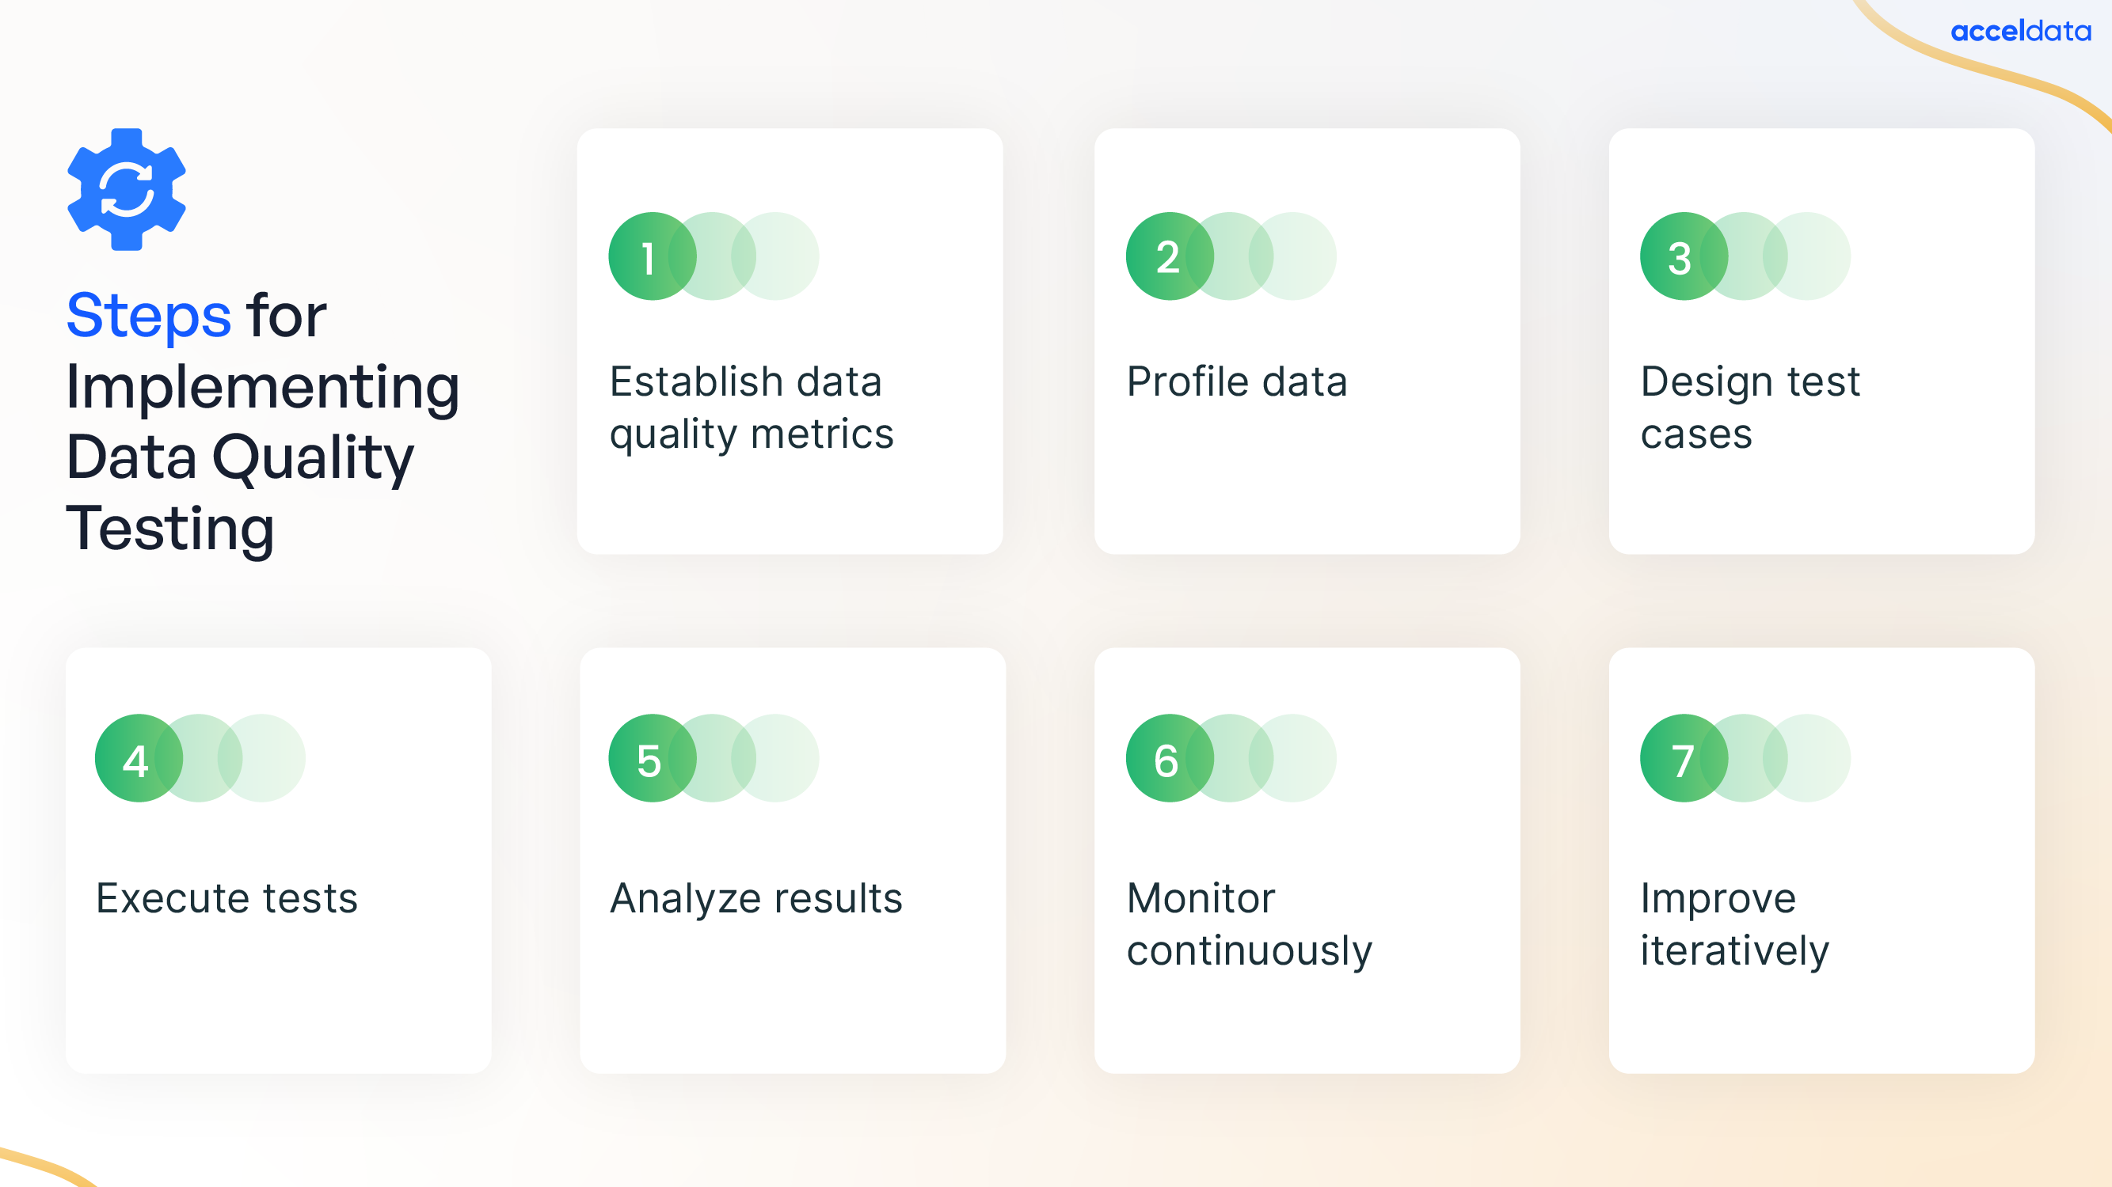The height and width of the screenshot is (1187, 2112).
Task: Click the blue word 'Steps' in heading
Action: 148,317
